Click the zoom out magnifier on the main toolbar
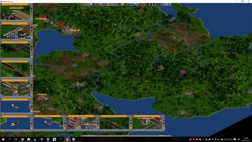Viewport: 252px width, 142px height. (x=145, y=4)
